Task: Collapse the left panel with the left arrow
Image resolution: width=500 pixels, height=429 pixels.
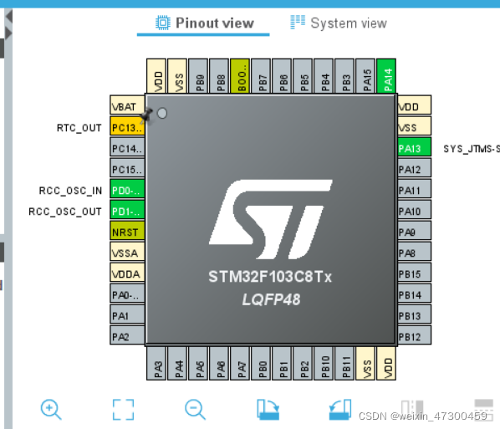Action: (x=9, y=16)
